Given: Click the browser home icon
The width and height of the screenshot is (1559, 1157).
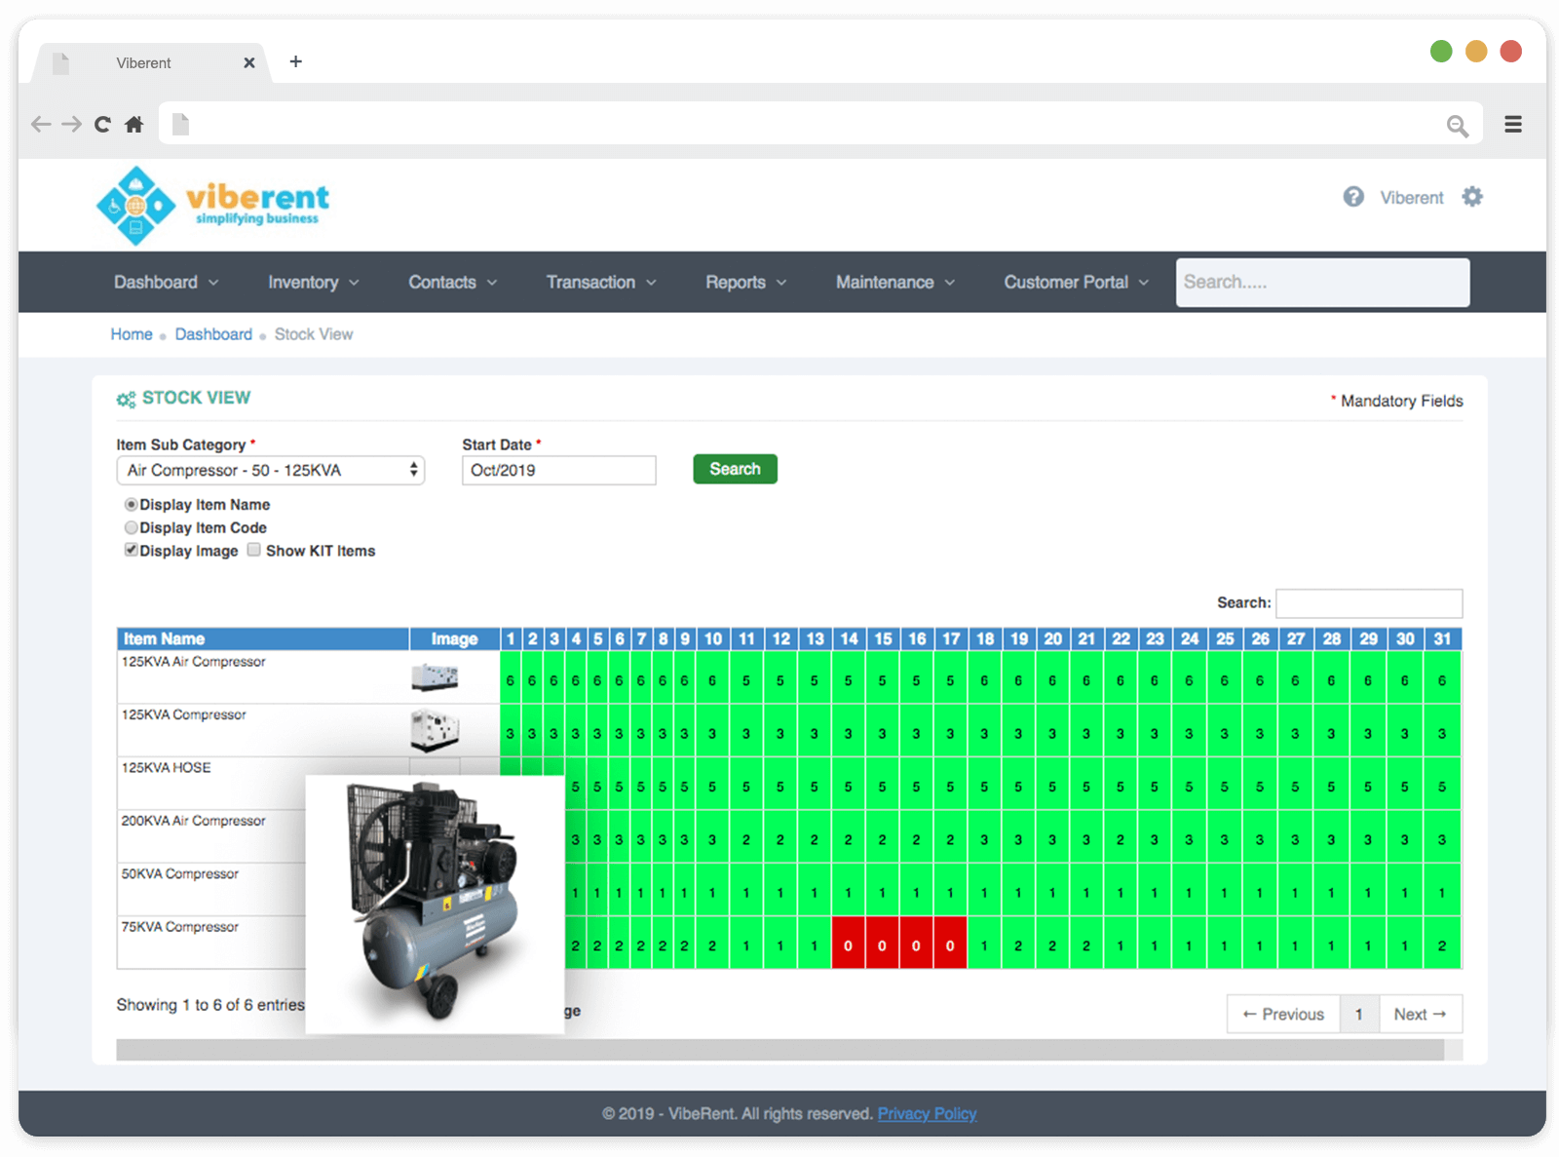Looking at the screenshot, I should pyautogui.click(x=134, y=125).
